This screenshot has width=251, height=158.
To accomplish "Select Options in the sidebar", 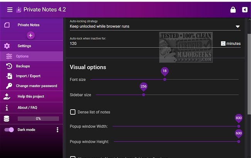I will point(22,56).
